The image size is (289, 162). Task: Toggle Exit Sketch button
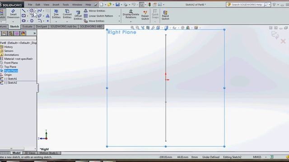pyautogui.click(x=2, y=14)
